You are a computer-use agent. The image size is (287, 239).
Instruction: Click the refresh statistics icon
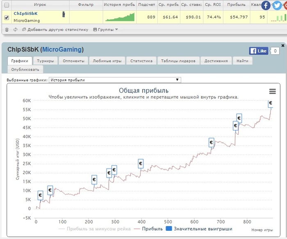[x=16, y=30]
